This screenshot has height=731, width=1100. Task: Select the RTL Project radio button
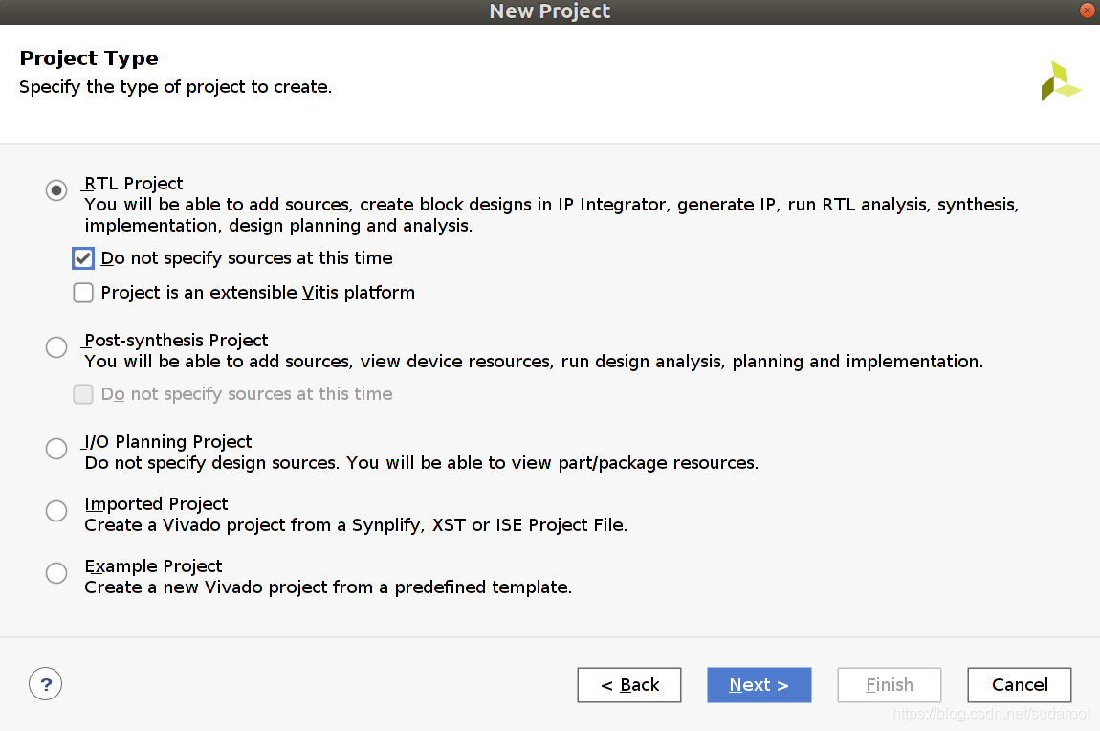coord(56,190)
